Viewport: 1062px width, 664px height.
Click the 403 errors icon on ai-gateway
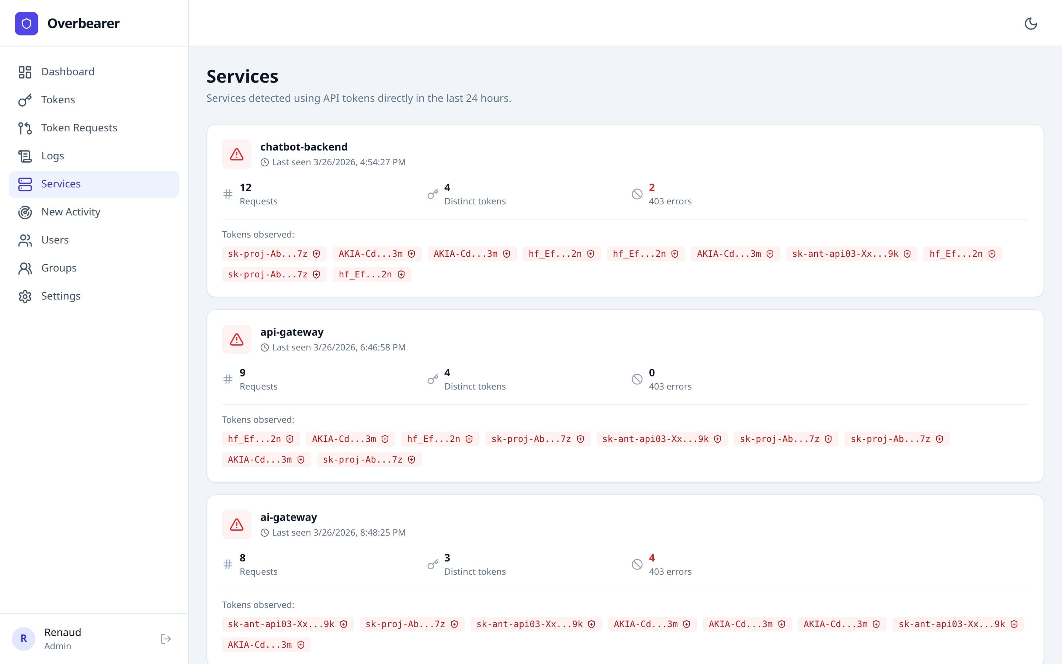pos(637,564)
